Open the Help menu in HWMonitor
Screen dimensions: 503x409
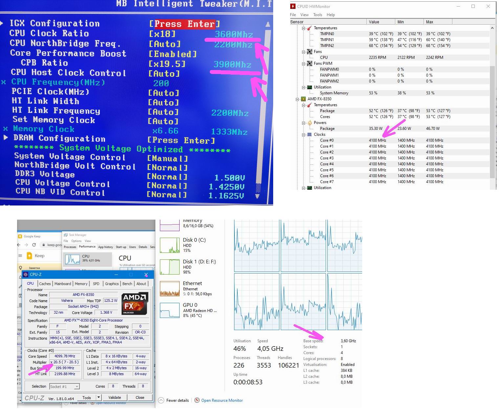331,15
